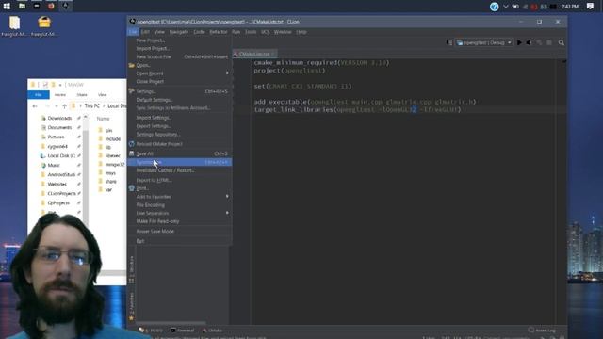The height and width of the screenshot is (339, 603).
Task: Open the CMake tool window at bottom
Action: click(212, 331)
